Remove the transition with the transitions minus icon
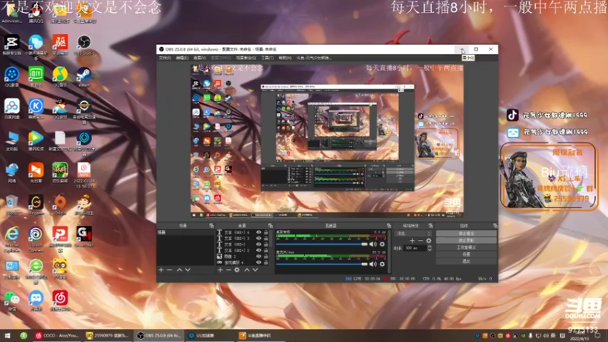608x342 pixels. [x=420, y=241]
